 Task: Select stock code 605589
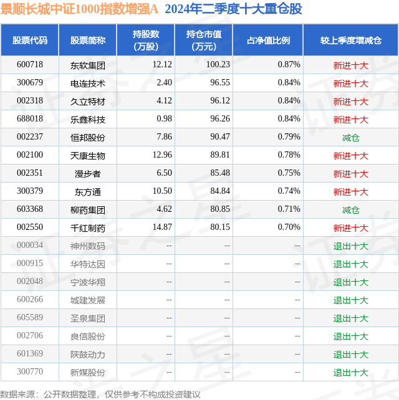click(30, 318)
